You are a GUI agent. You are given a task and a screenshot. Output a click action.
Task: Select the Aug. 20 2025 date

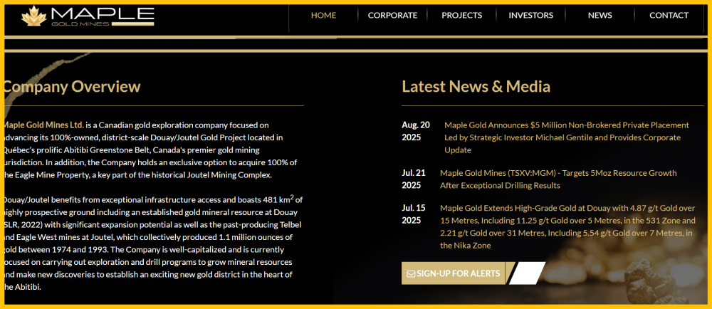pos(416,131)
